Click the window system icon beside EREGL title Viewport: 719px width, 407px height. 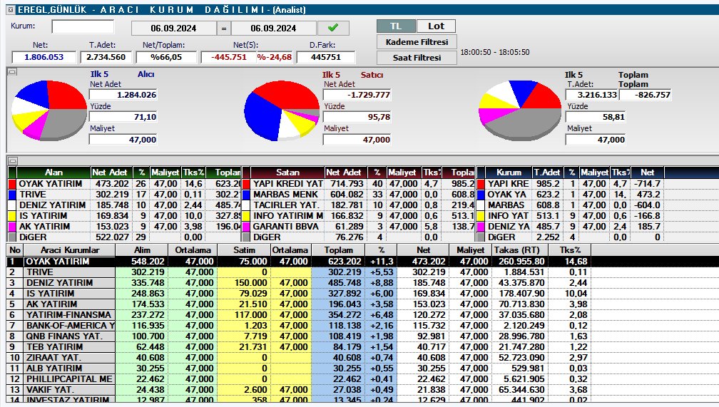[11, 10]
